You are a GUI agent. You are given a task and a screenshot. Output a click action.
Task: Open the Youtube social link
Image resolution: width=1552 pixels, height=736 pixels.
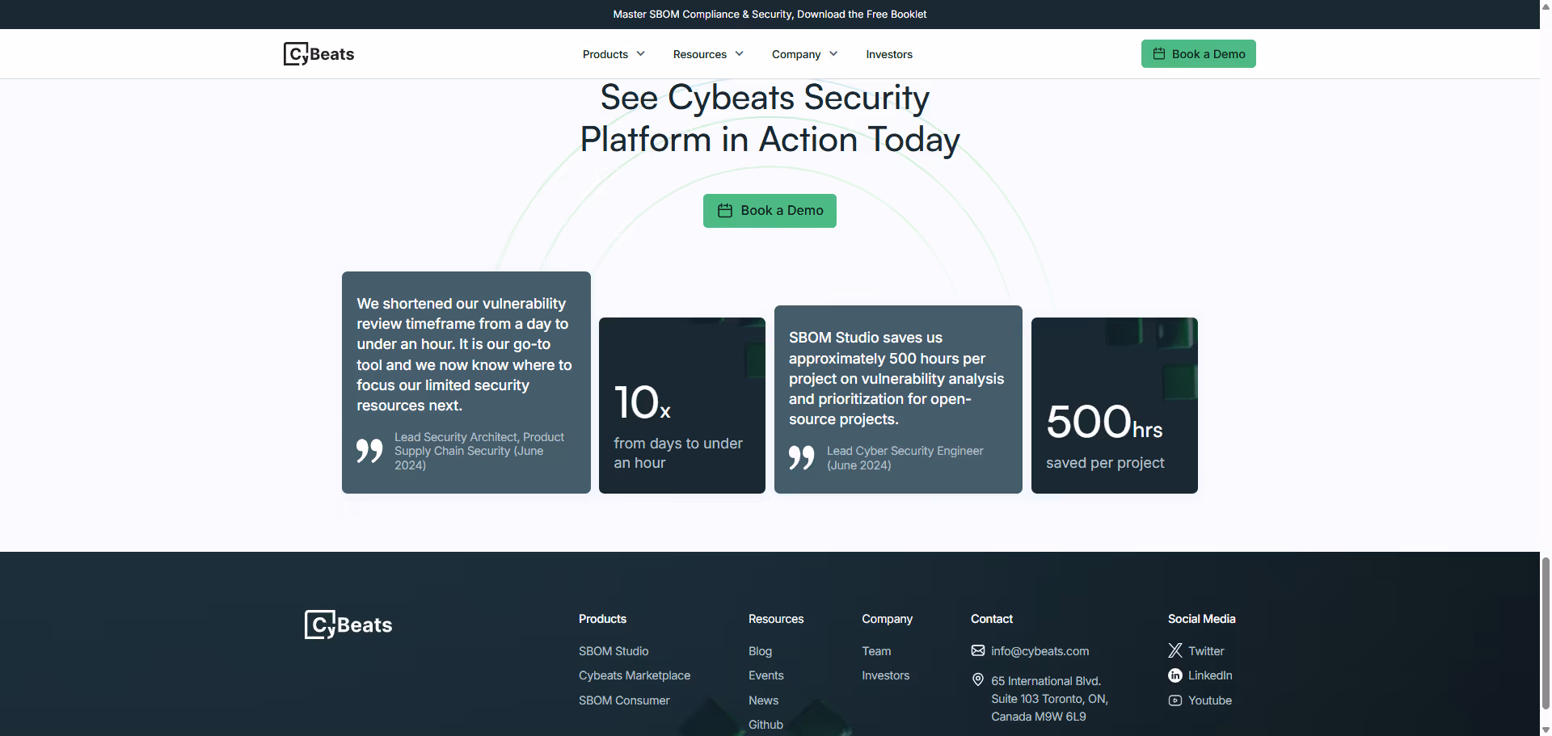pyautogui.click(x=1210, y=700)
